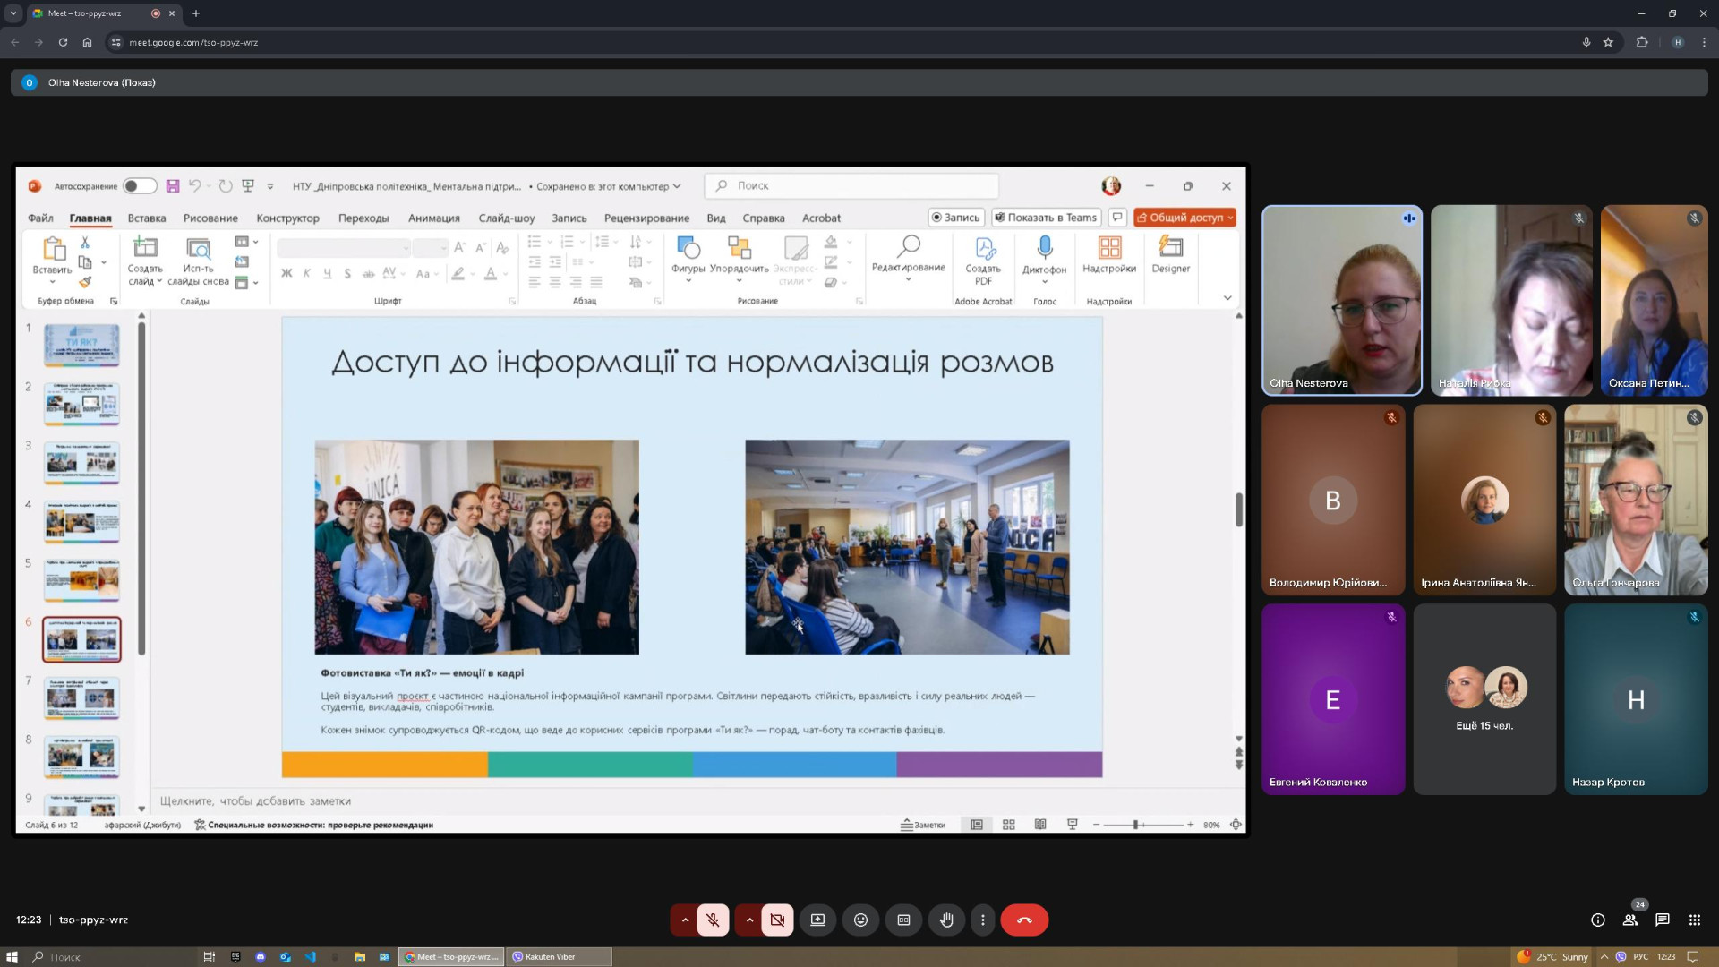Turn on the camera in Meet

777,920
